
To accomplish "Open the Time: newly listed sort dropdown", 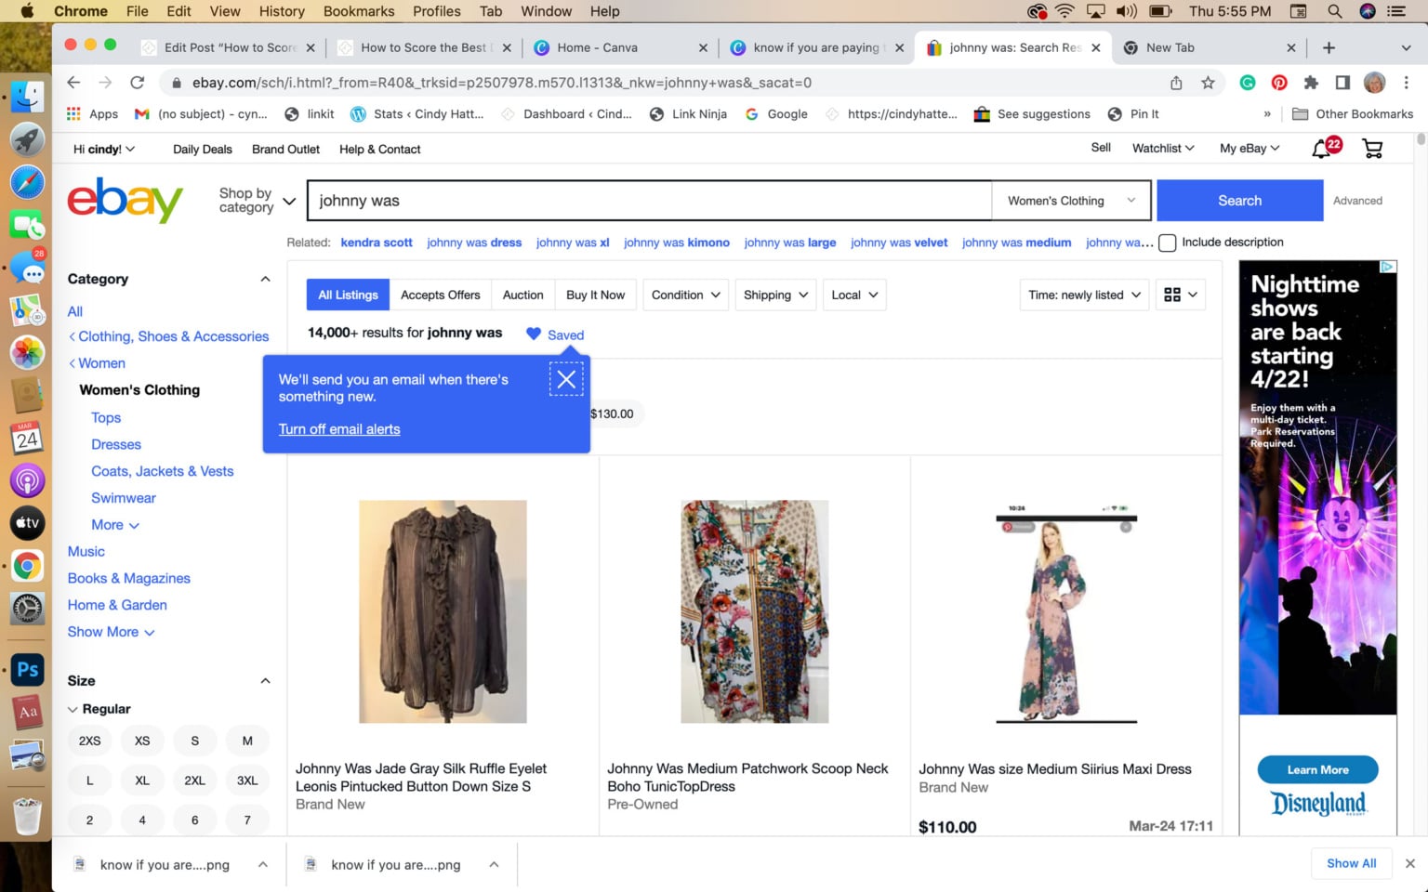I will pyautogui.click(x=1084, y=295).
